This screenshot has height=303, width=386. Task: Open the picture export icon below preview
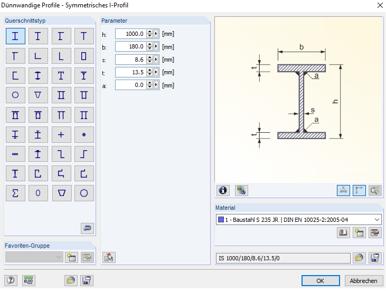pyautogui.click(x=241, y=190)
